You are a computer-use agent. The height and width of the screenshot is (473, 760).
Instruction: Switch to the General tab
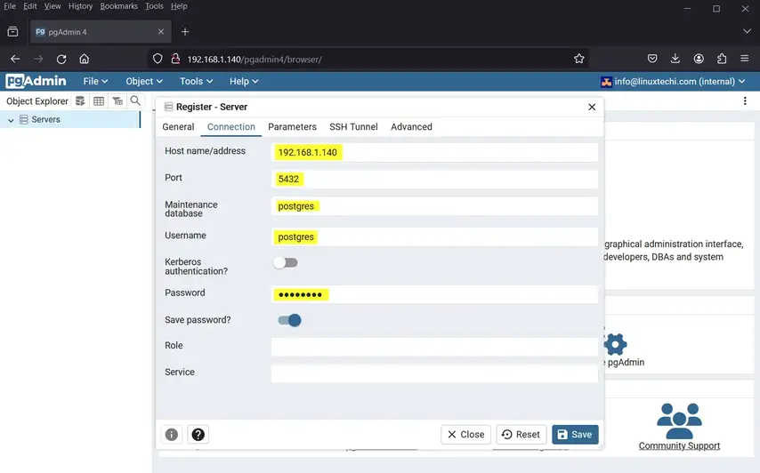pyautogui.click(x=178, y=127)
